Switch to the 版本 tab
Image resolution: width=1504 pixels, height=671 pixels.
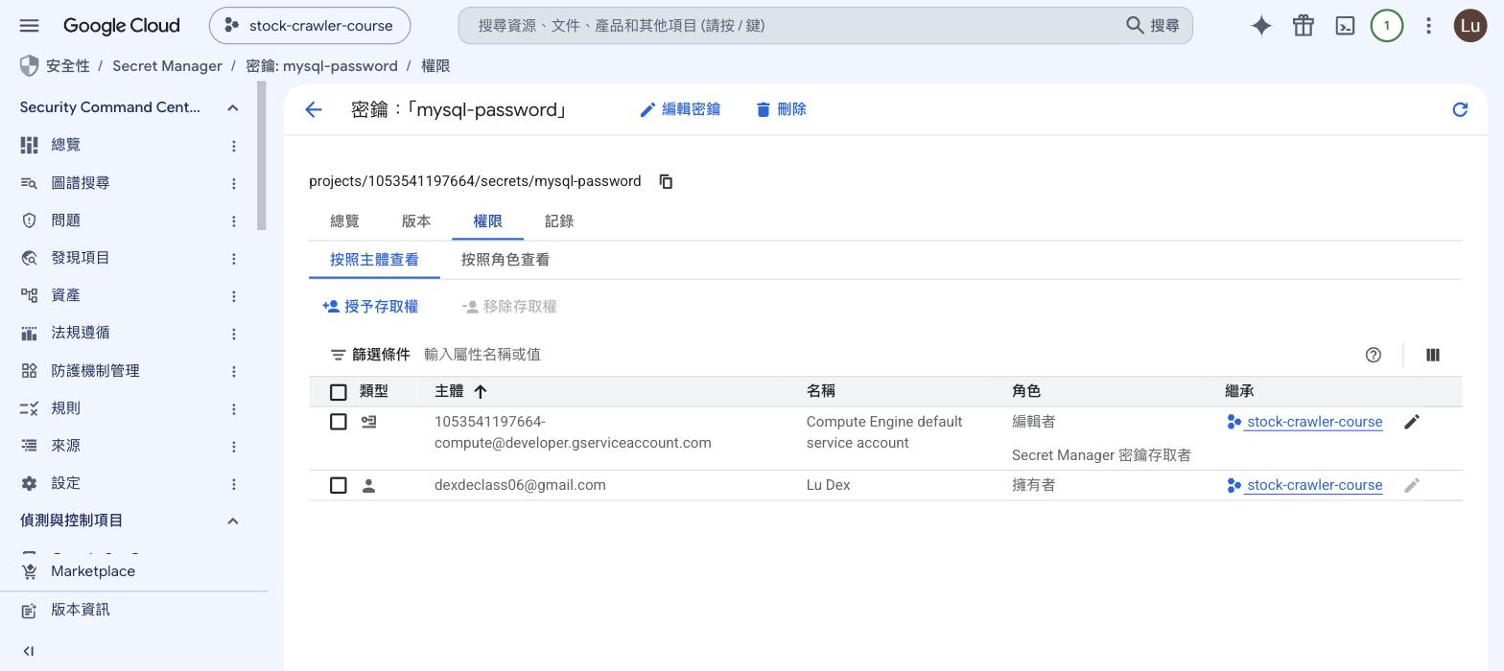point(416,221)
